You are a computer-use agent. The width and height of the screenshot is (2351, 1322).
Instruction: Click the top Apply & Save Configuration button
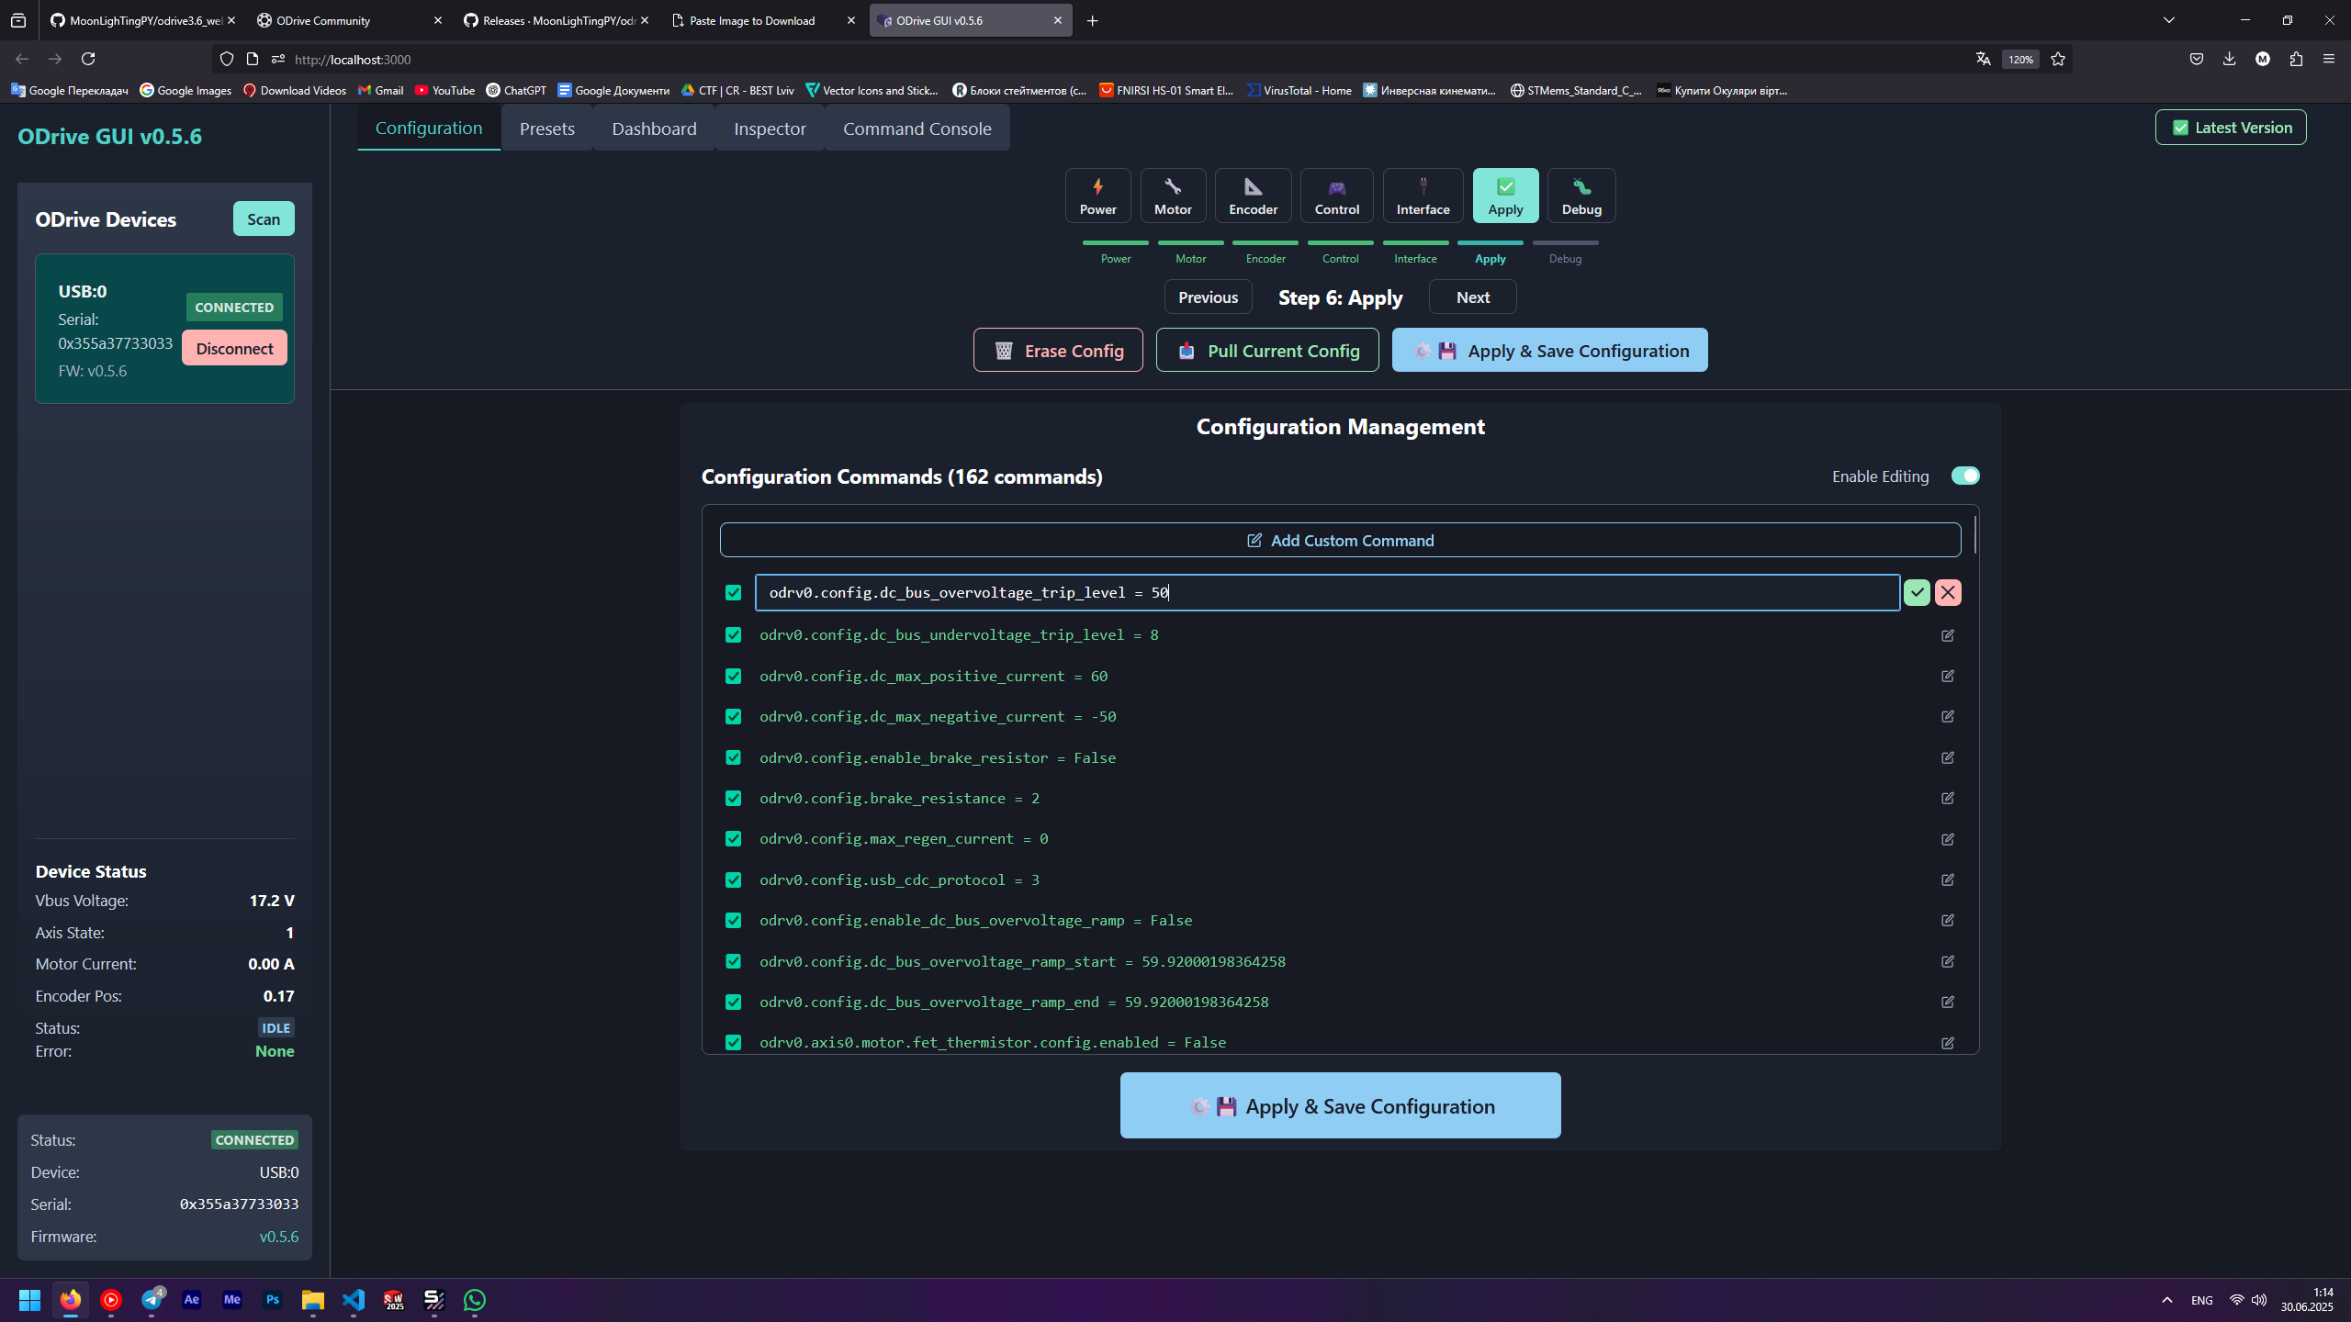click(x=1549, y=351)
